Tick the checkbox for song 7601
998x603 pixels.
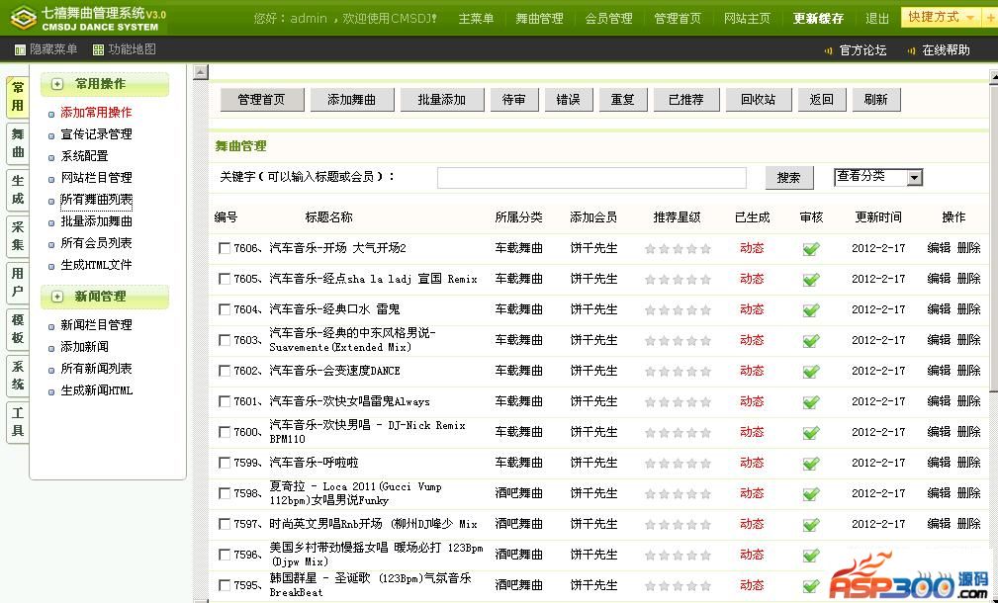click(x=225, y=401)
